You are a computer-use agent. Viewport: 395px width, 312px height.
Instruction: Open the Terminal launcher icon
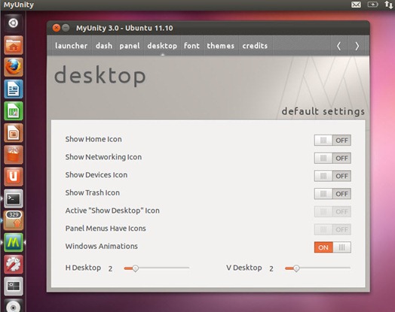click(14, 198)
